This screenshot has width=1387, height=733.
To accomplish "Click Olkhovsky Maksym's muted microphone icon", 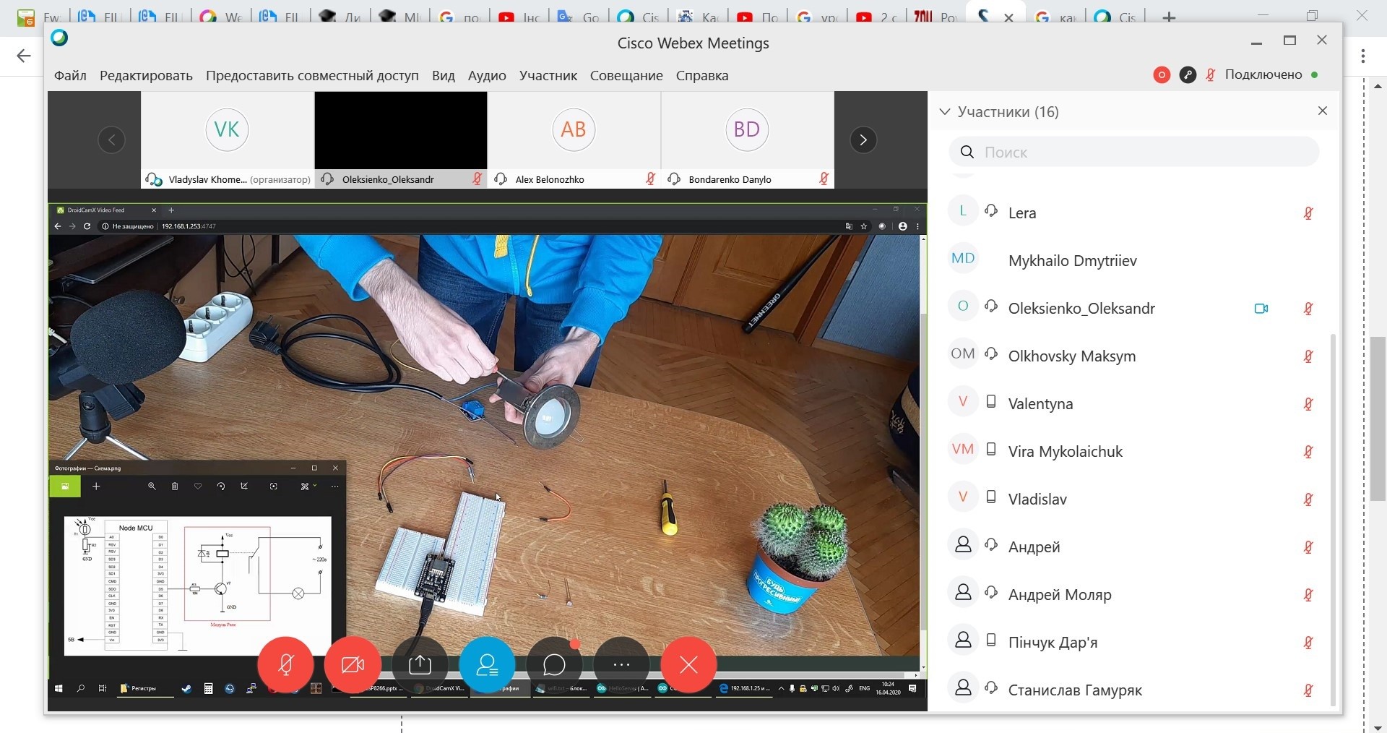I will click(x=1308, y=356).
